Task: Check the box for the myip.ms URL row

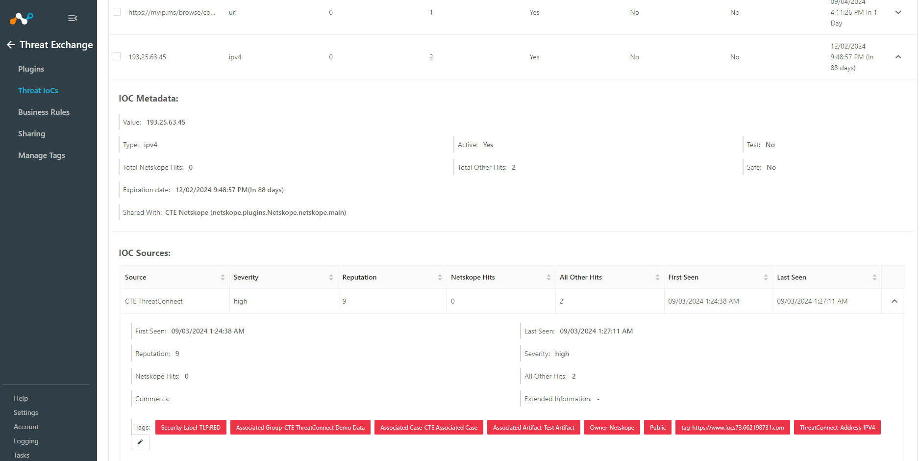Action: coord(117,12)
